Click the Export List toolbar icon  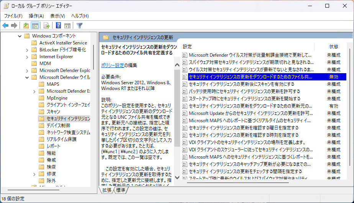click(x=46, y=26)
